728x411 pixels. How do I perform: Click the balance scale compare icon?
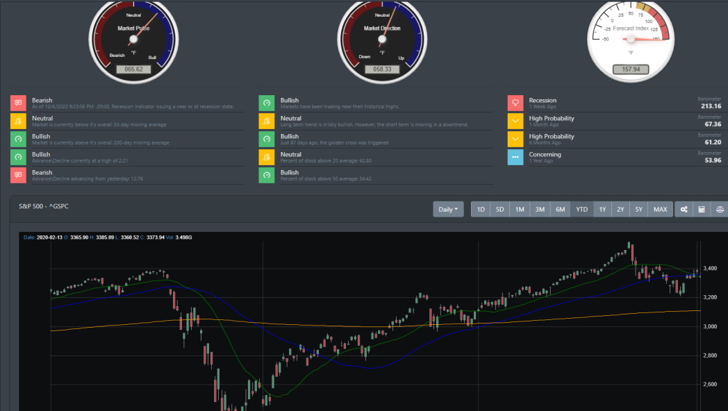pos(720,209)
